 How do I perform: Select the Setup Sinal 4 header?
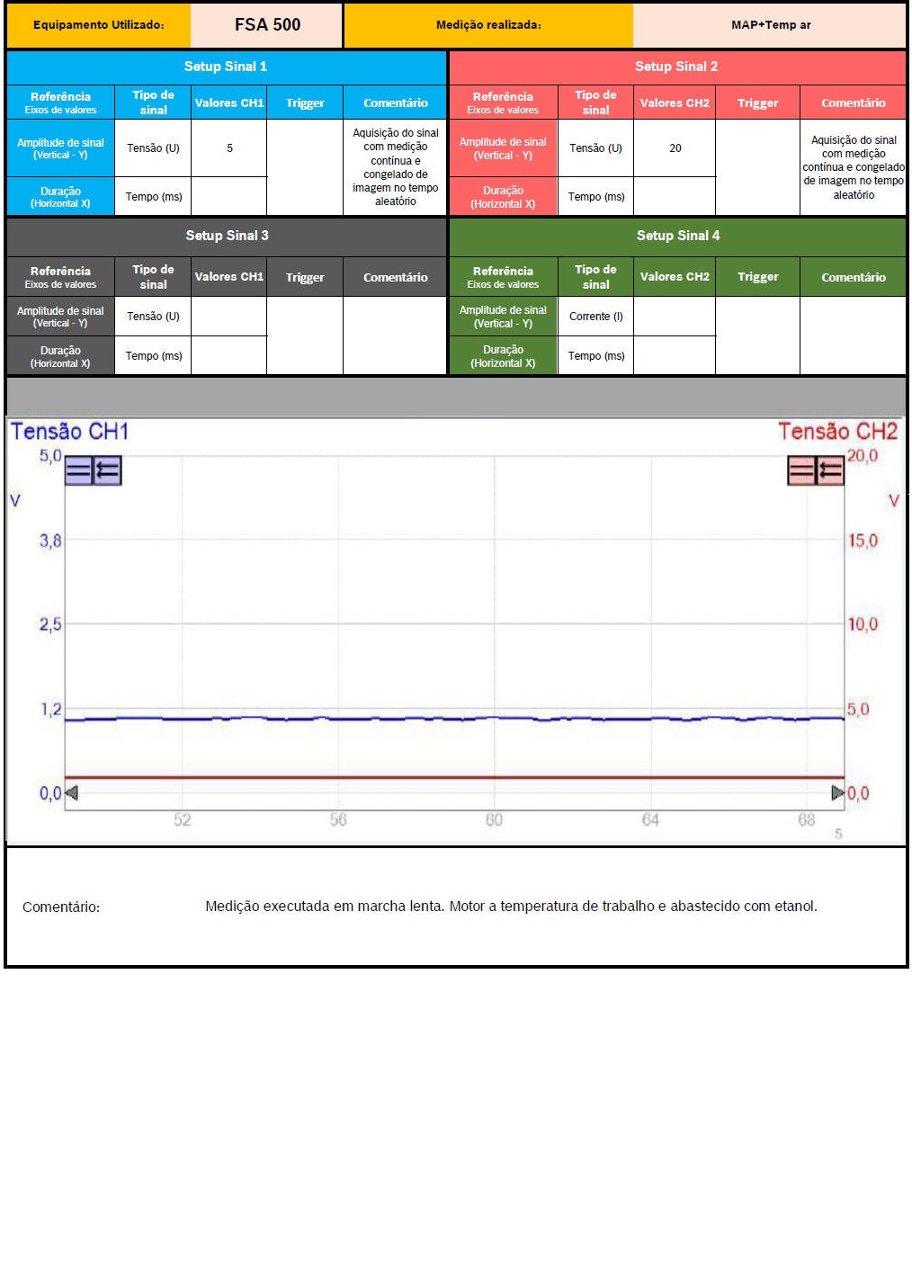click(x=677, y=236)
